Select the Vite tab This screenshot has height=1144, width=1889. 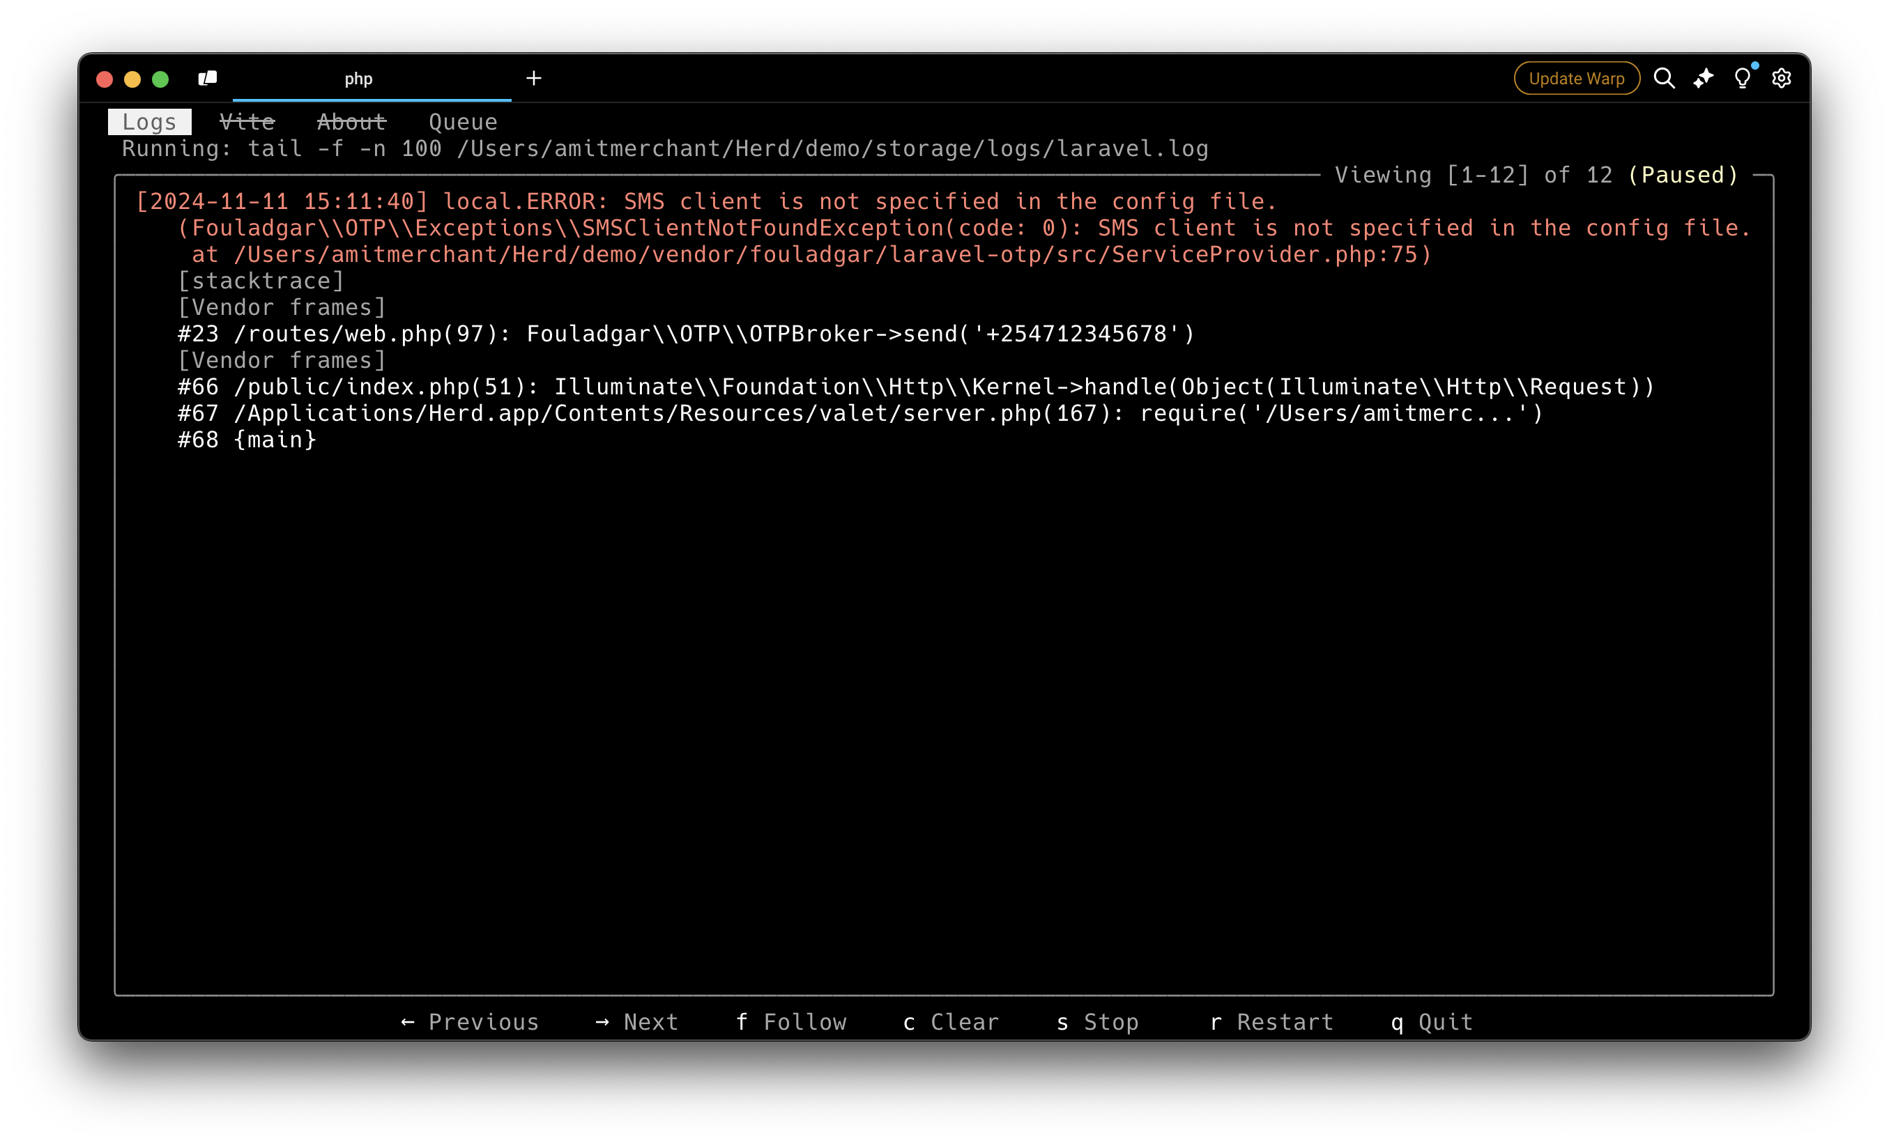click(x=247, y=122)
